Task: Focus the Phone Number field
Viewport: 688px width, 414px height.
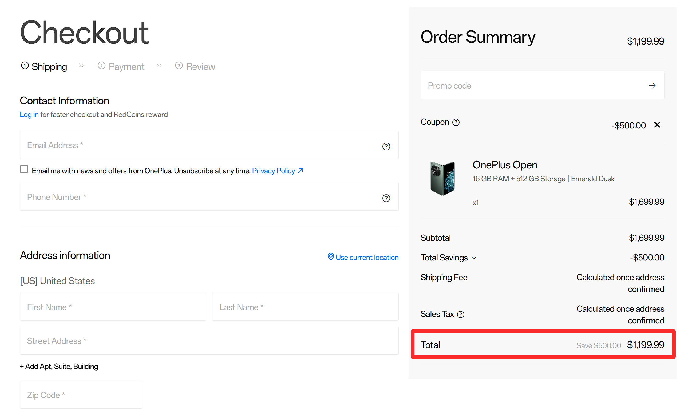Action: point(209,197)
